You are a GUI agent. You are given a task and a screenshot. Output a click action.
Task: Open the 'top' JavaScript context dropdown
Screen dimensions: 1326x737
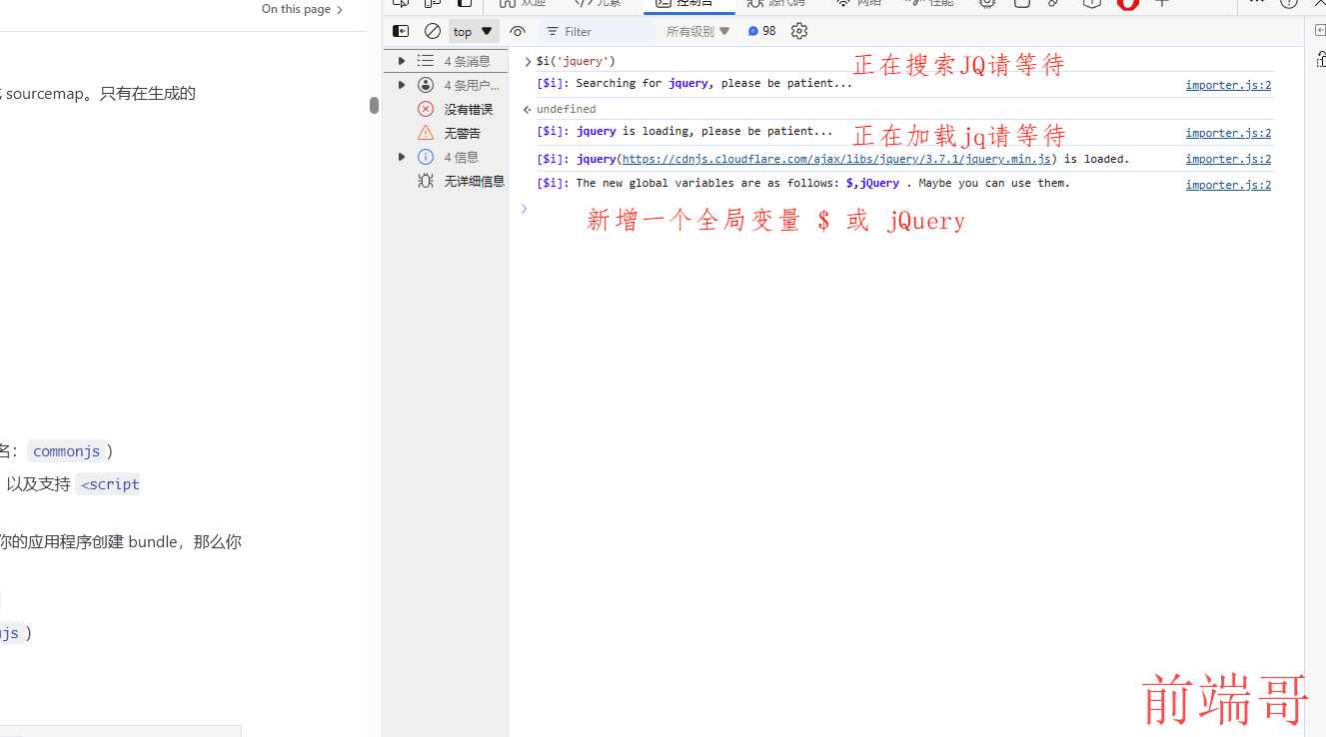[x=474, y=31]
